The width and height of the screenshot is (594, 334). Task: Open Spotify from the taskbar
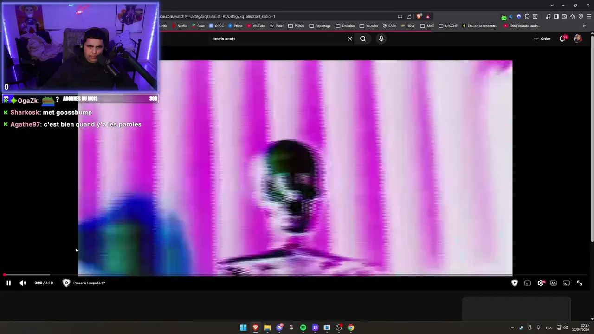303,328
